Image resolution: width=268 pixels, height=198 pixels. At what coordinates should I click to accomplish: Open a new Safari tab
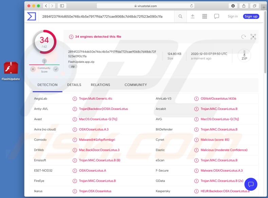pyautogui.click(x=264, y=7)
